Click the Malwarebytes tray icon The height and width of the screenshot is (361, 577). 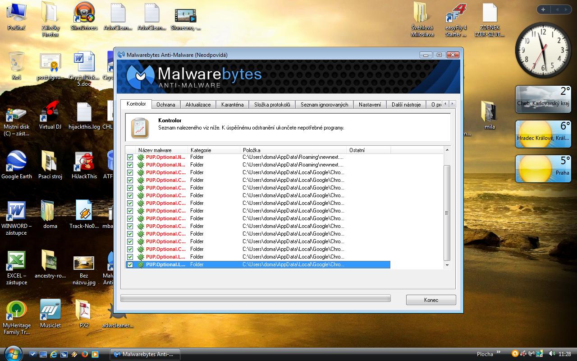[531, 354]
